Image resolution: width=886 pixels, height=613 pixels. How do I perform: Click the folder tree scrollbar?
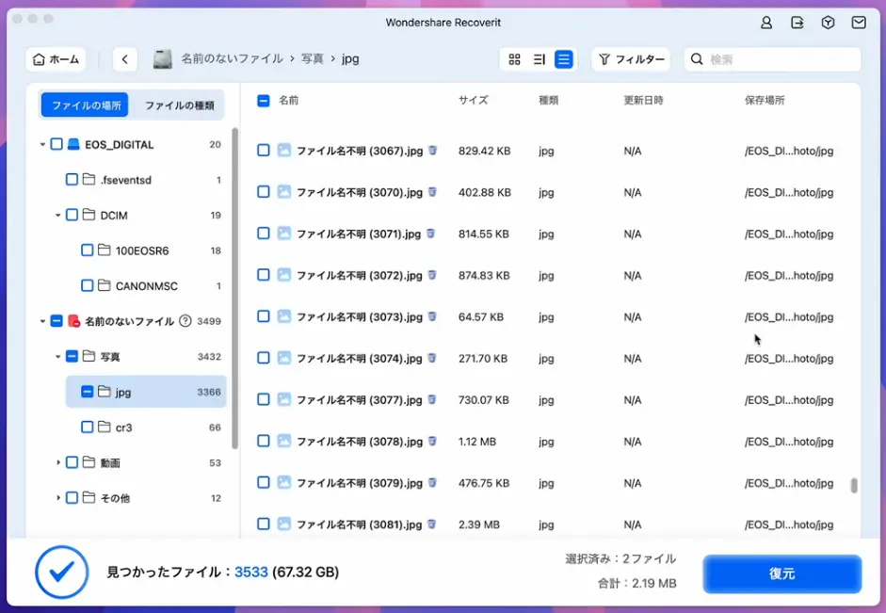point(234,288)
